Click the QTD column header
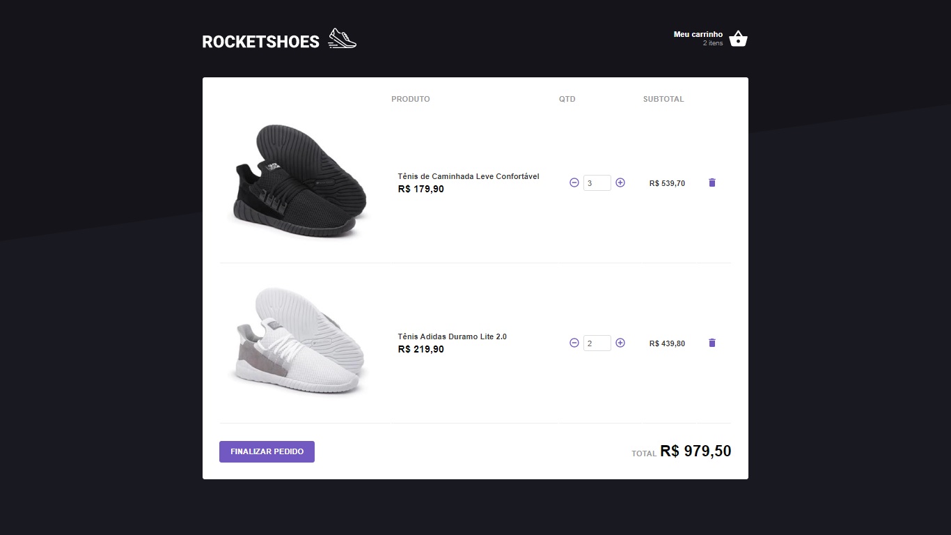Image resolution: width=951 pixels, height=535 pixels. [567, 99]
